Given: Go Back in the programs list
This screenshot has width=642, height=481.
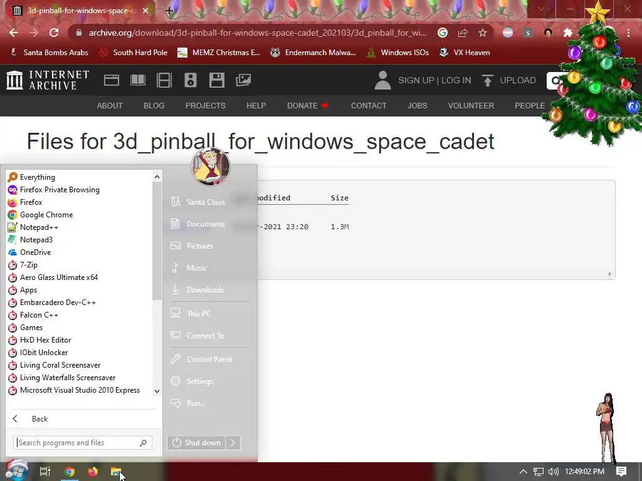Looking at the screenshot, I should tap(39, 419).
